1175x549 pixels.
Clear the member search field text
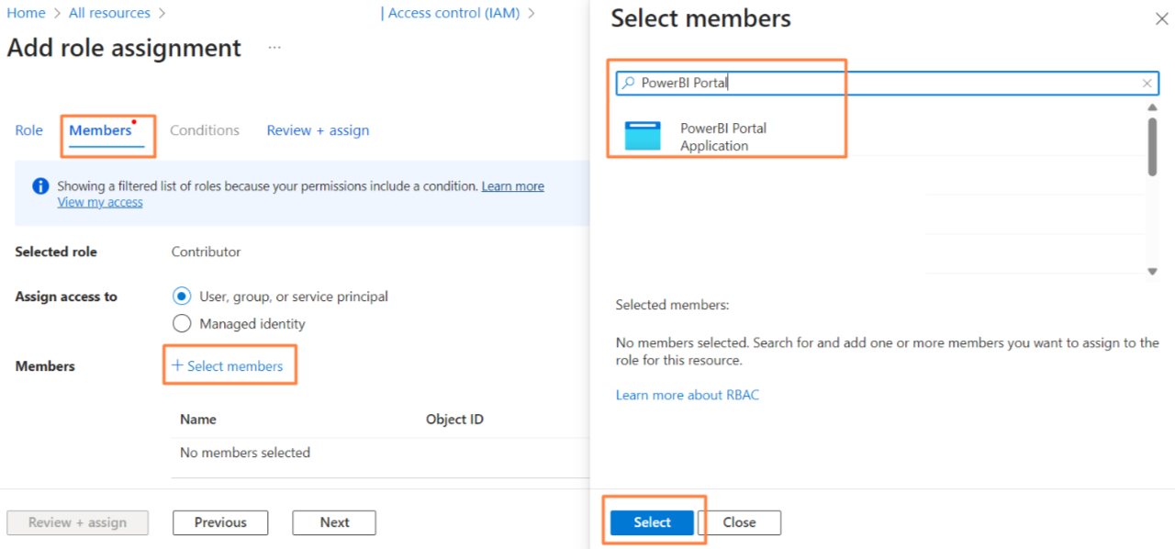pos(1147,84)
